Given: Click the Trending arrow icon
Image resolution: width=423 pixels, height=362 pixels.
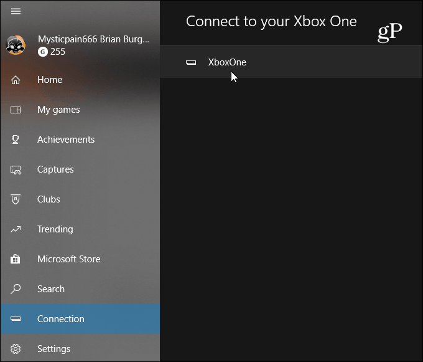Looking at the screenshot, I should [x=16, y=229].
